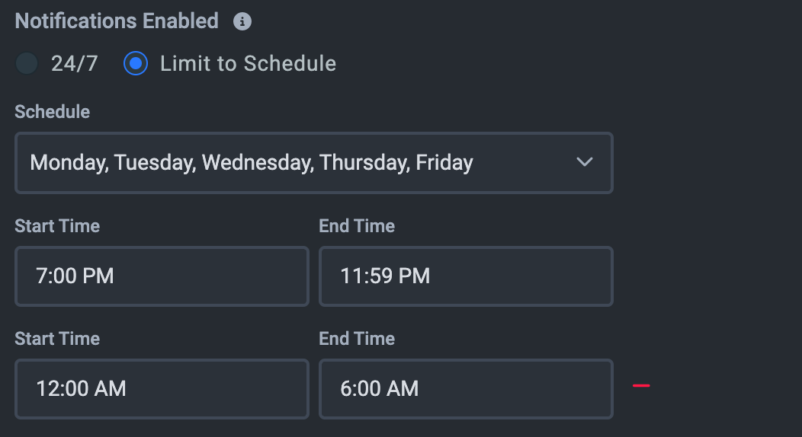Viewport: 802px width, 437px height.
Task: Click the 6:00 AM end time field
Action: pos(465,388)
